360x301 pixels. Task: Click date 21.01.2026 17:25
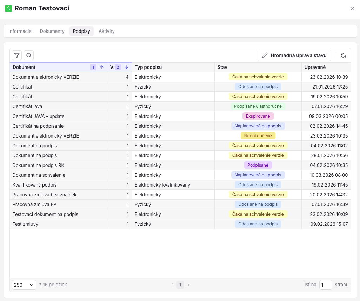(x=330, y=87)
